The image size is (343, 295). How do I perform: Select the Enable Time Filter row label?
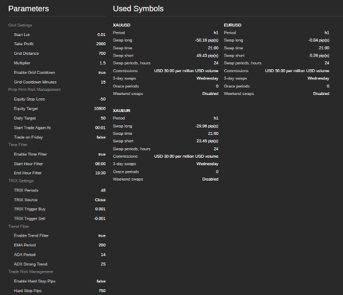[30, 154]
